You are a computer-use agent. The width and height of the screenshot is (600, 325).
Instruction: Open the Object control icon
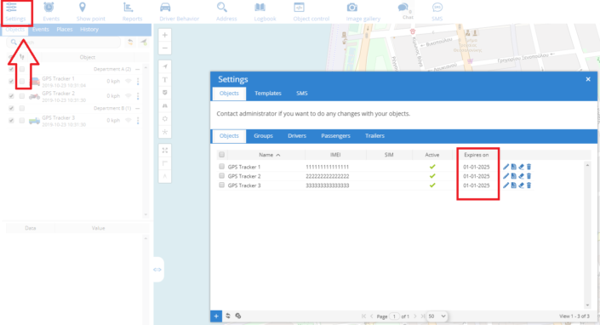coord(299,8)
